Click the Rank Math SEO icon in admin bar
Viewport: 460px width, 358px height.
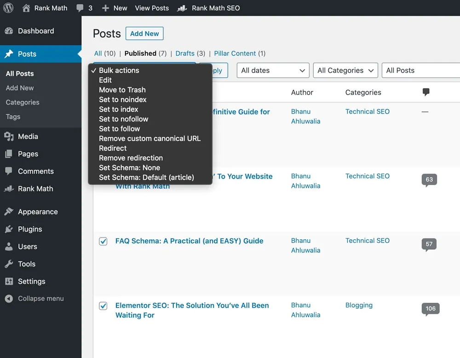tap(182, 8)
